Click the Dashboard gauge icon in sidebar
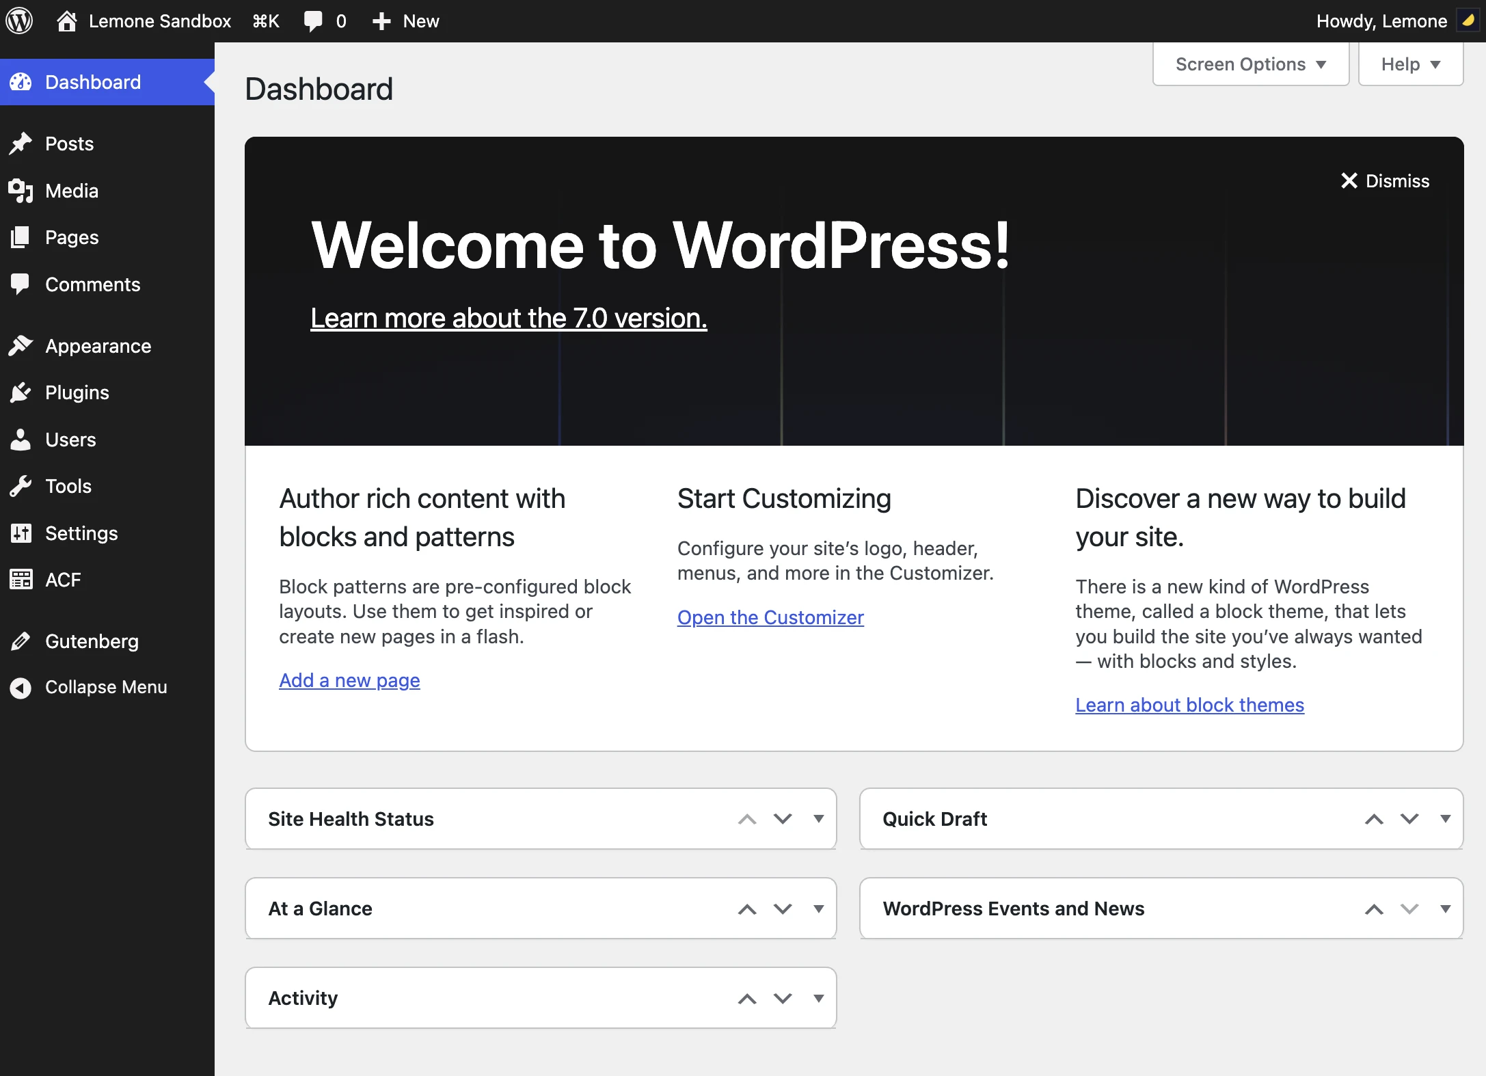 (21, 82)
